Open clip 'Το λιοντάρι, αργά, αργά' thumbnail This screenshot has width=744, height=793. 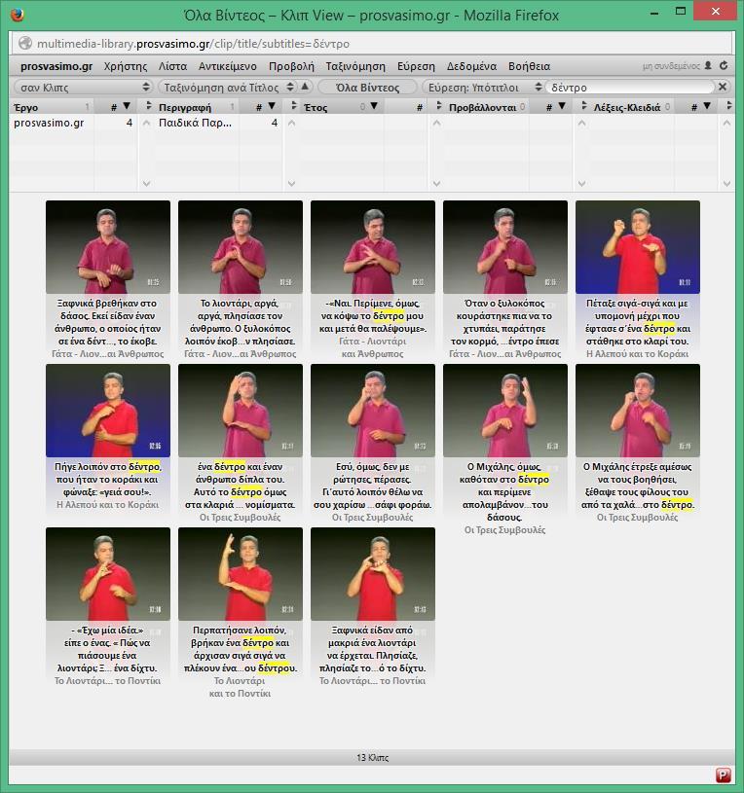(x=241, y=247)
